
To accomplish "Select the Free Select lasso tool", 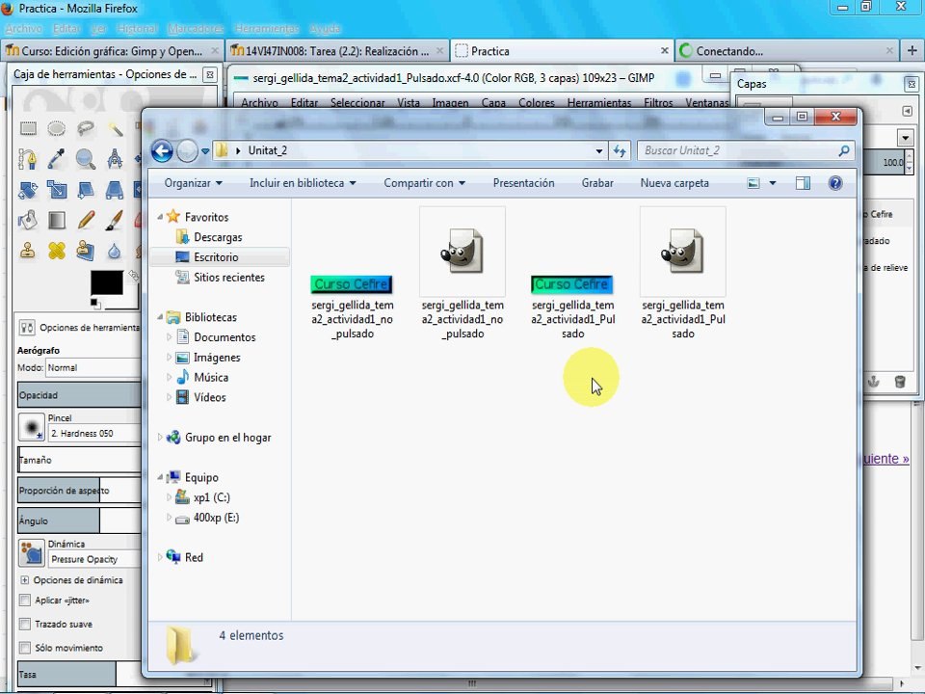I will (86, 128).
